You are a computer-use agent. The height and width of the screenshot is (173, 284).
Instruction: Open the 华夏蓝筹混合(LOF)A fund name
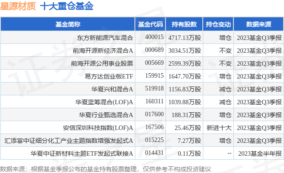(104, 102)
